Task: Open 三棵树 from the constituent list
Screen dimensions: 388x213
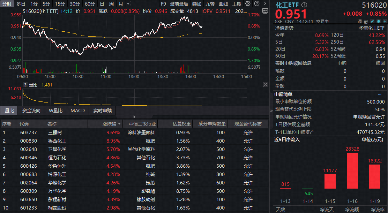Action: [56, 132]
